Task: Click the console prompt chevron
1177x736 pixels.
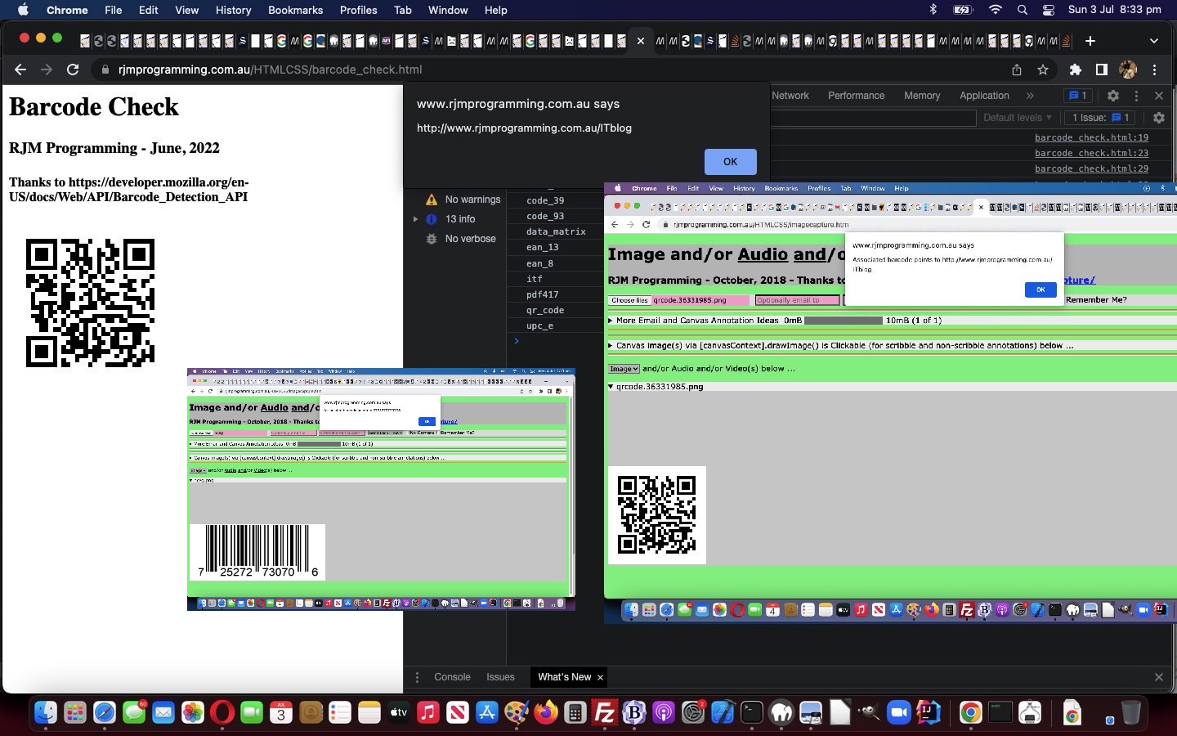Action: (517, 341)
